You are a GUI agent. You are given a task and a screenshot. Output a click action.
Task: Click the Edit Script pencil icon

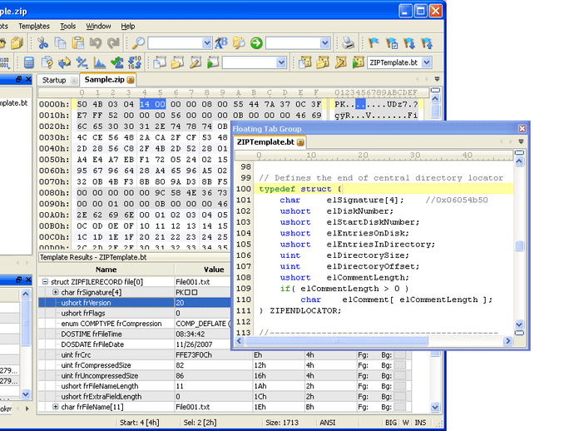(x=195, y=62)
